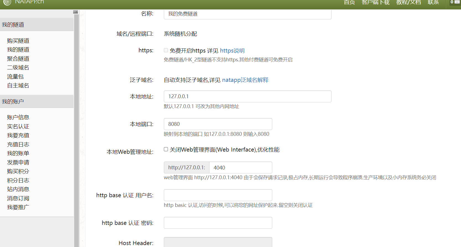This screenshot has width=461, height=247.
Task: Open 购买积分 sidebar link
Action: tap(18, 171)
